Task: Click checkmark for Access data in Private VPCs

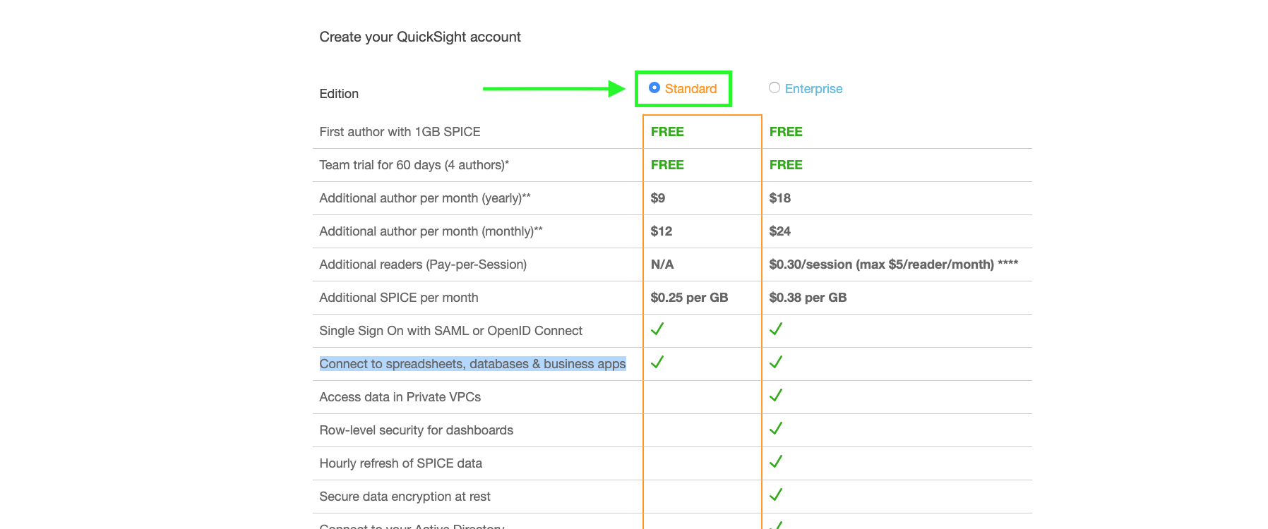Action: (x=776, y=396)
